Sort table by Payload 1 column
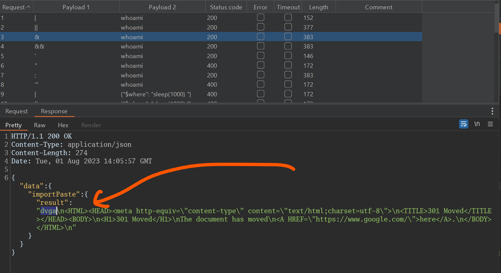 pos(76,7)
